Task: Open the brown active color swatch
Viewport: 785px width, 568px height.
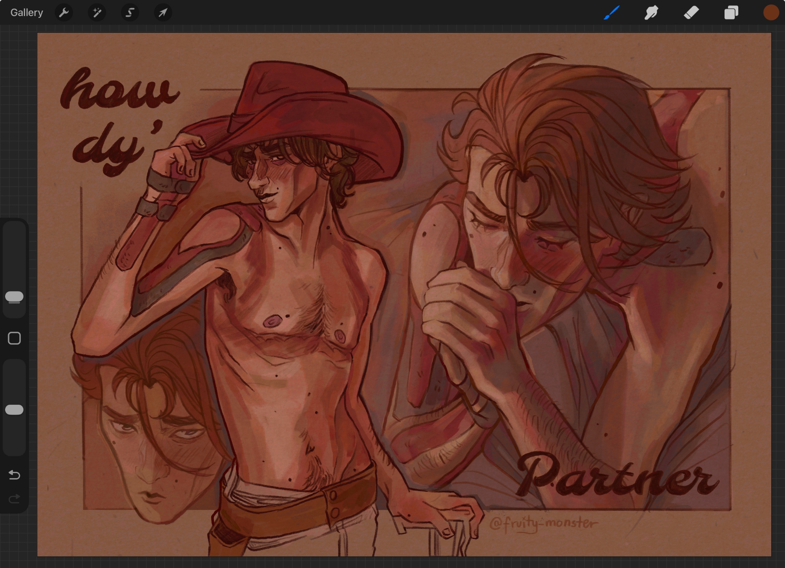Action: [x=770, y=13]
